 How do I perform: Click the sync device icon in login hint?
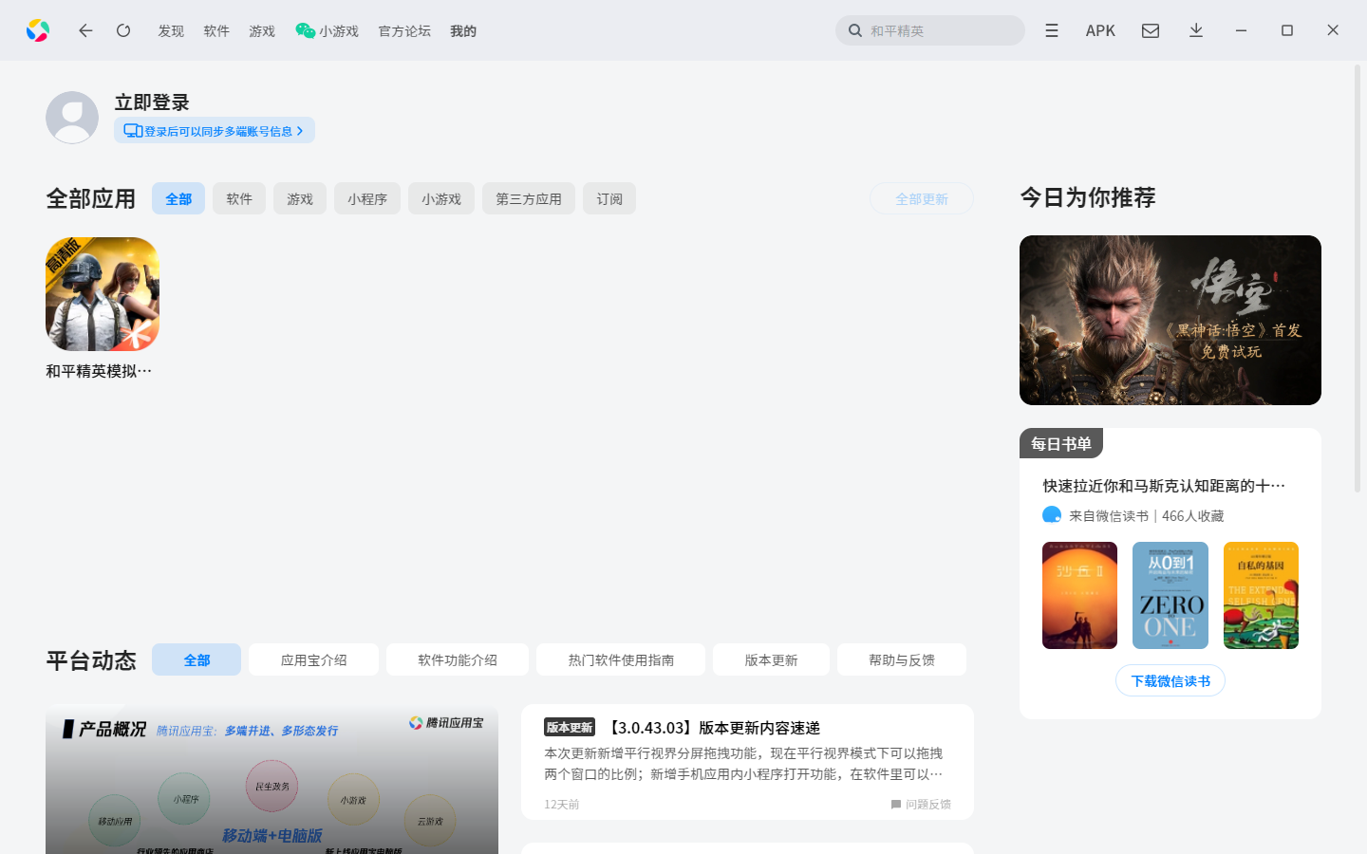(x=133, y=131)
